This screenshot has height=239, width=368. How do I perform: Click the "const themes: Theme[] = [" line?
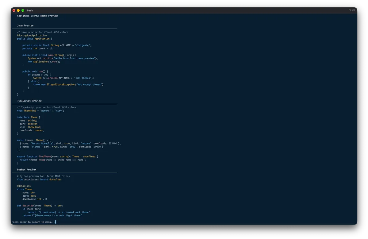[34, 140]
